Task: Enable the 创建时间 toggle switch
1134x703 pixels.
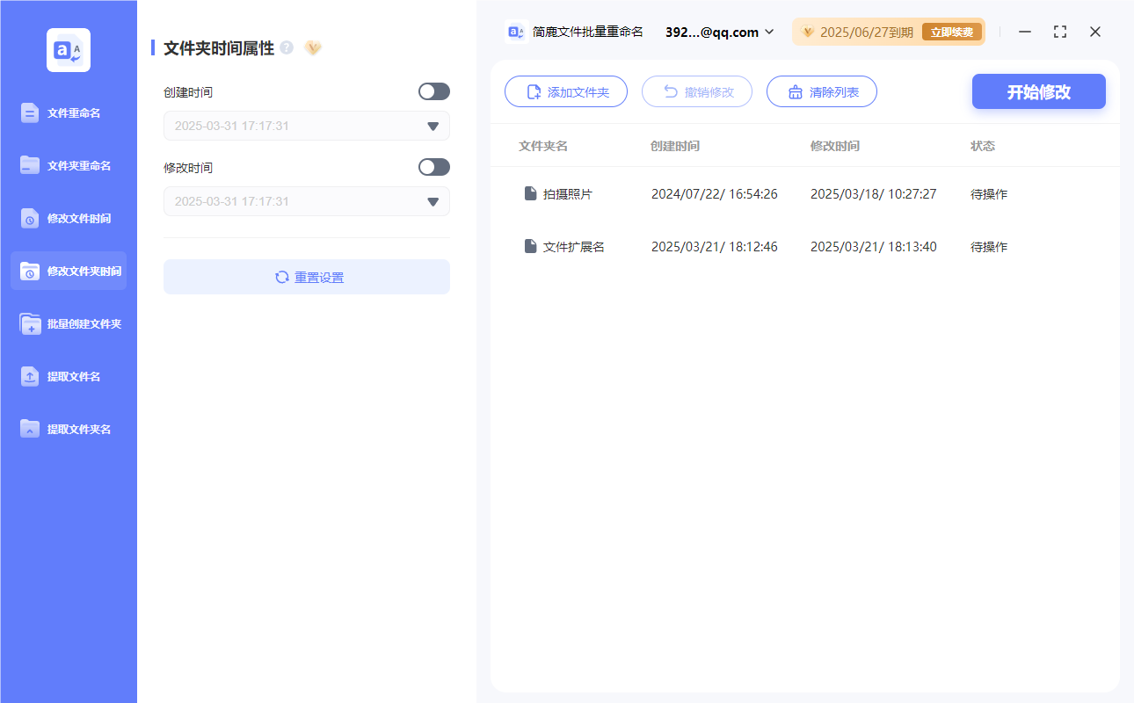Action: (433, 91)
